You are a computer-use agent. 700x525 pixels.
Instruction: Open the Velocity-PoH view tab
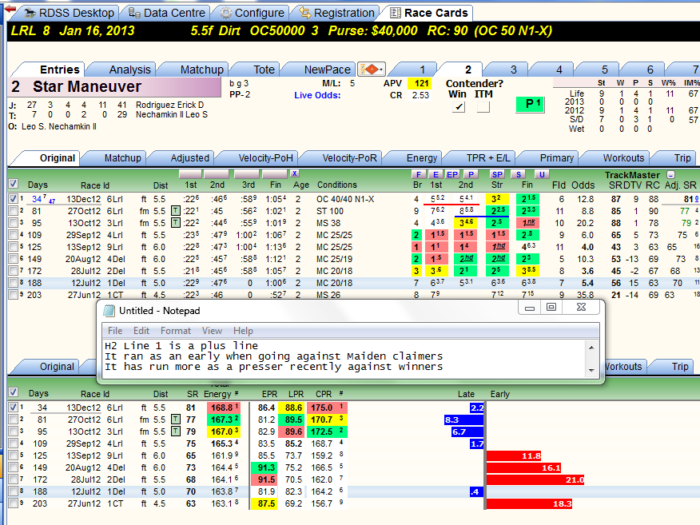click(x=265, y=158)
